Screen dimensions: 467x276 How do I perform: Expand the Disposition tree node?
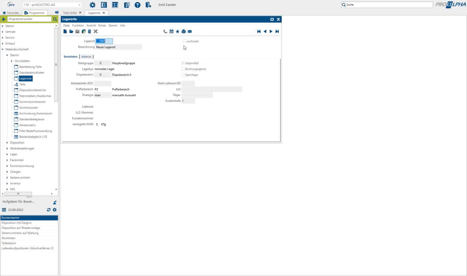click(7, 143)
